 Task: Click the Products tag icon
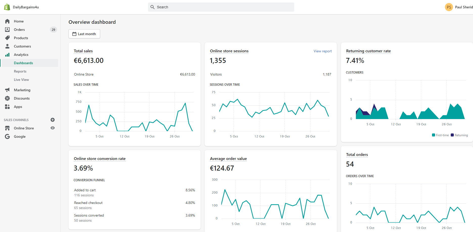coord(7,38)
